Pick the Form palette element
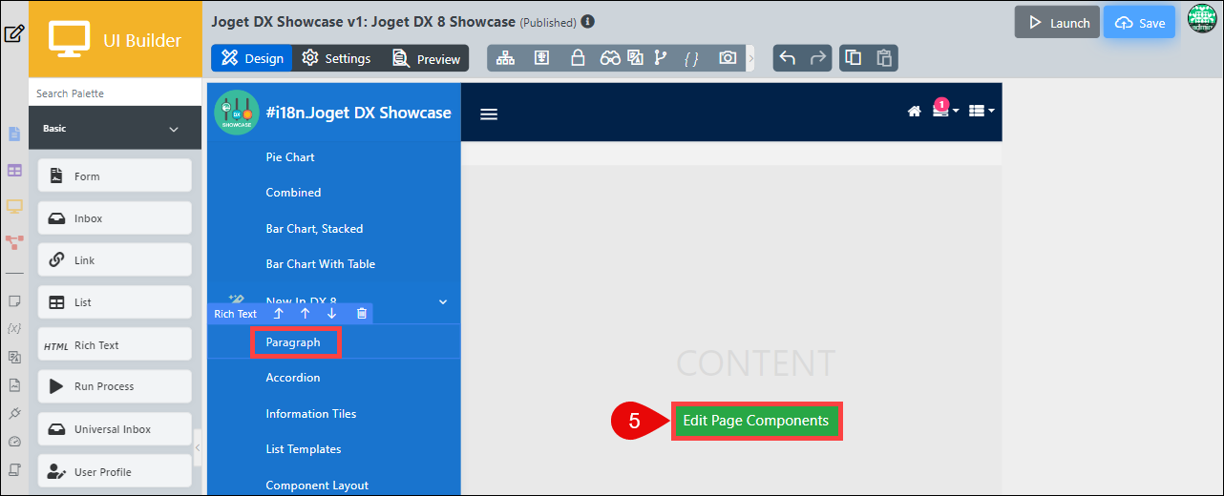 pos(115,176)
